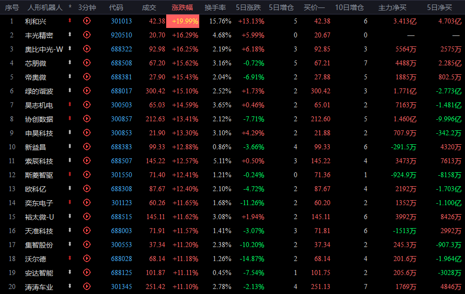
Task: Click the 4846万 5-day net value
Action: 451,287
